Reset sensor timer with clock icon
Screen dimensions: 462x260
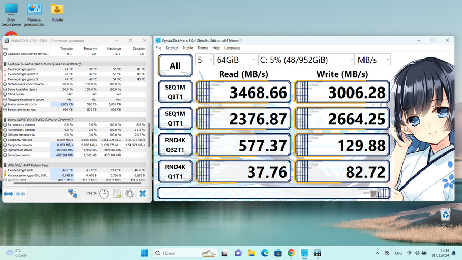pos(104,194)
